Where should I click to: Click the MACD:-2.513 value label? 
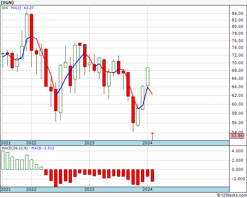click(43, 148)
